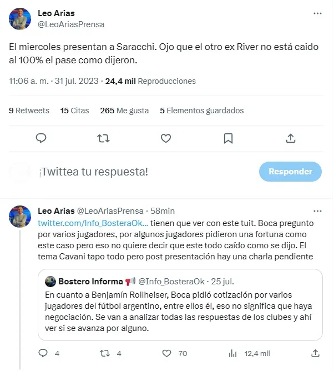Show the 265 Me gusta list
The image size is (334, 371).
(124, 111)
